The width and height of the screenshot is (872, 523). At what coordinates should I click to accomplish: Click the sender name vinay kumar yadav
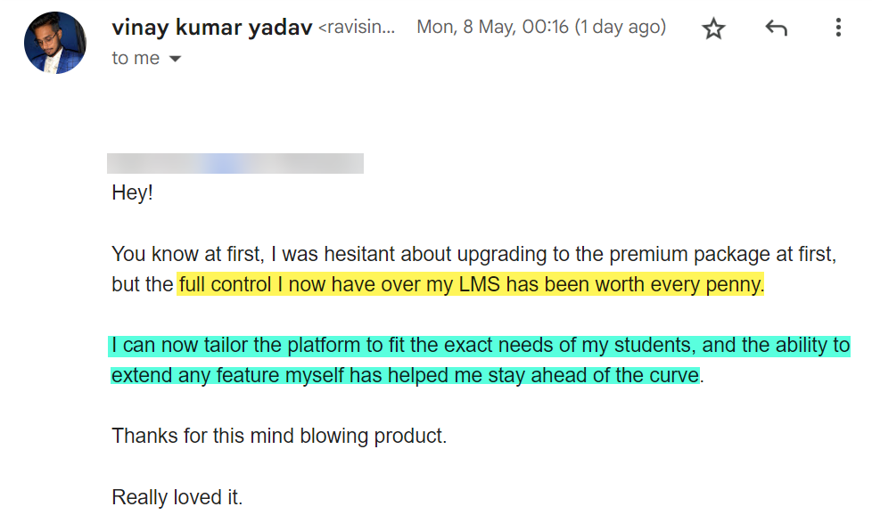click(211, 27)
